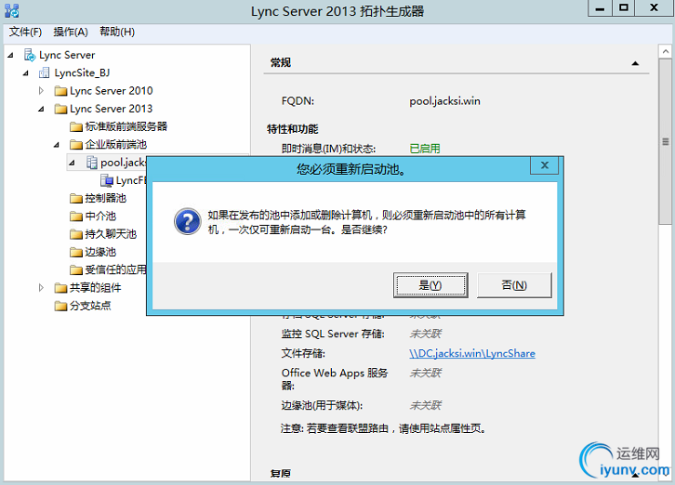Select the 边缘池 tree label
The image size is (675, 485).
pos(100,252)
